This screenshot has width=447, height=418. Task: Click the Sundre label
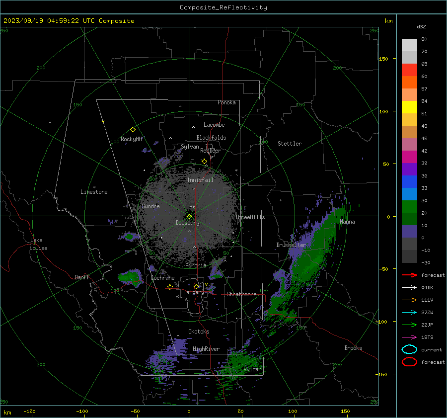(150, 206)
